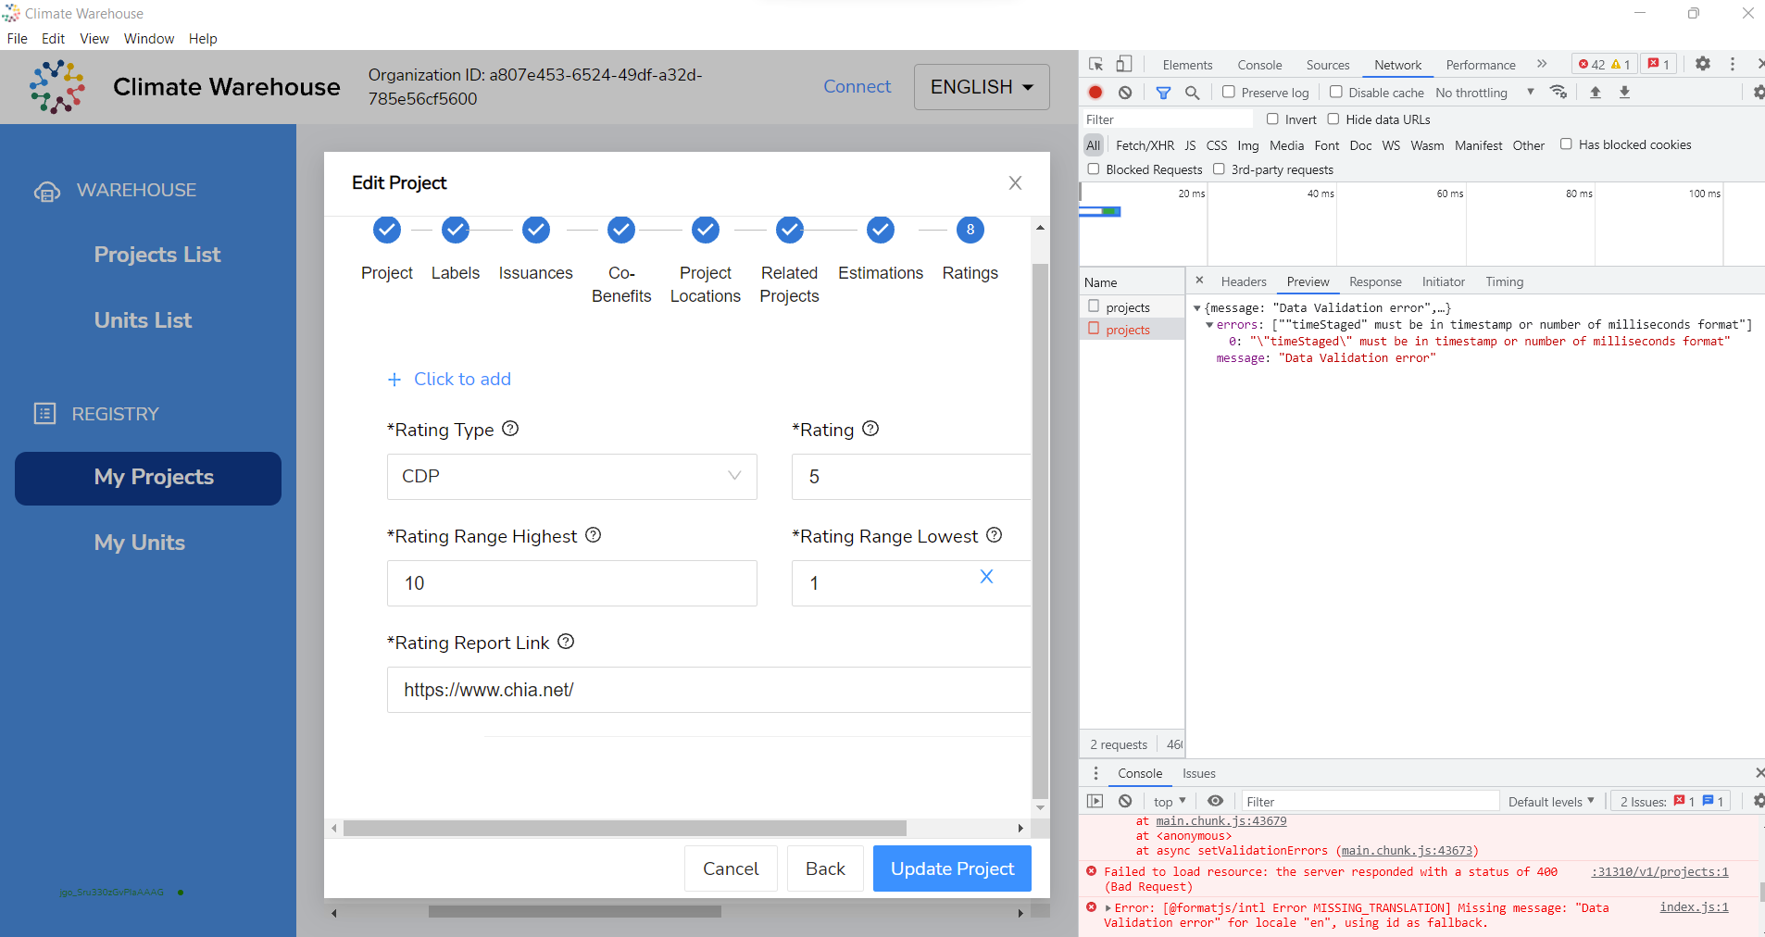Viewport: 1765px width, 937px height.
Task: Stop recording network log
Action: coord(1095,93)
